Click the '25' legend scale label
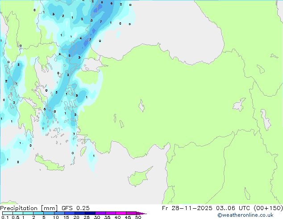Screen dimensions: 283x219 (x=87, y=217)
